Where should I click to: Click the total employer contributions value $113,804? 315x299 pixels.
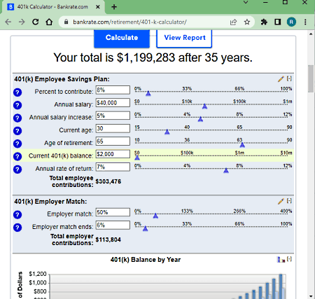click(108, 239)
